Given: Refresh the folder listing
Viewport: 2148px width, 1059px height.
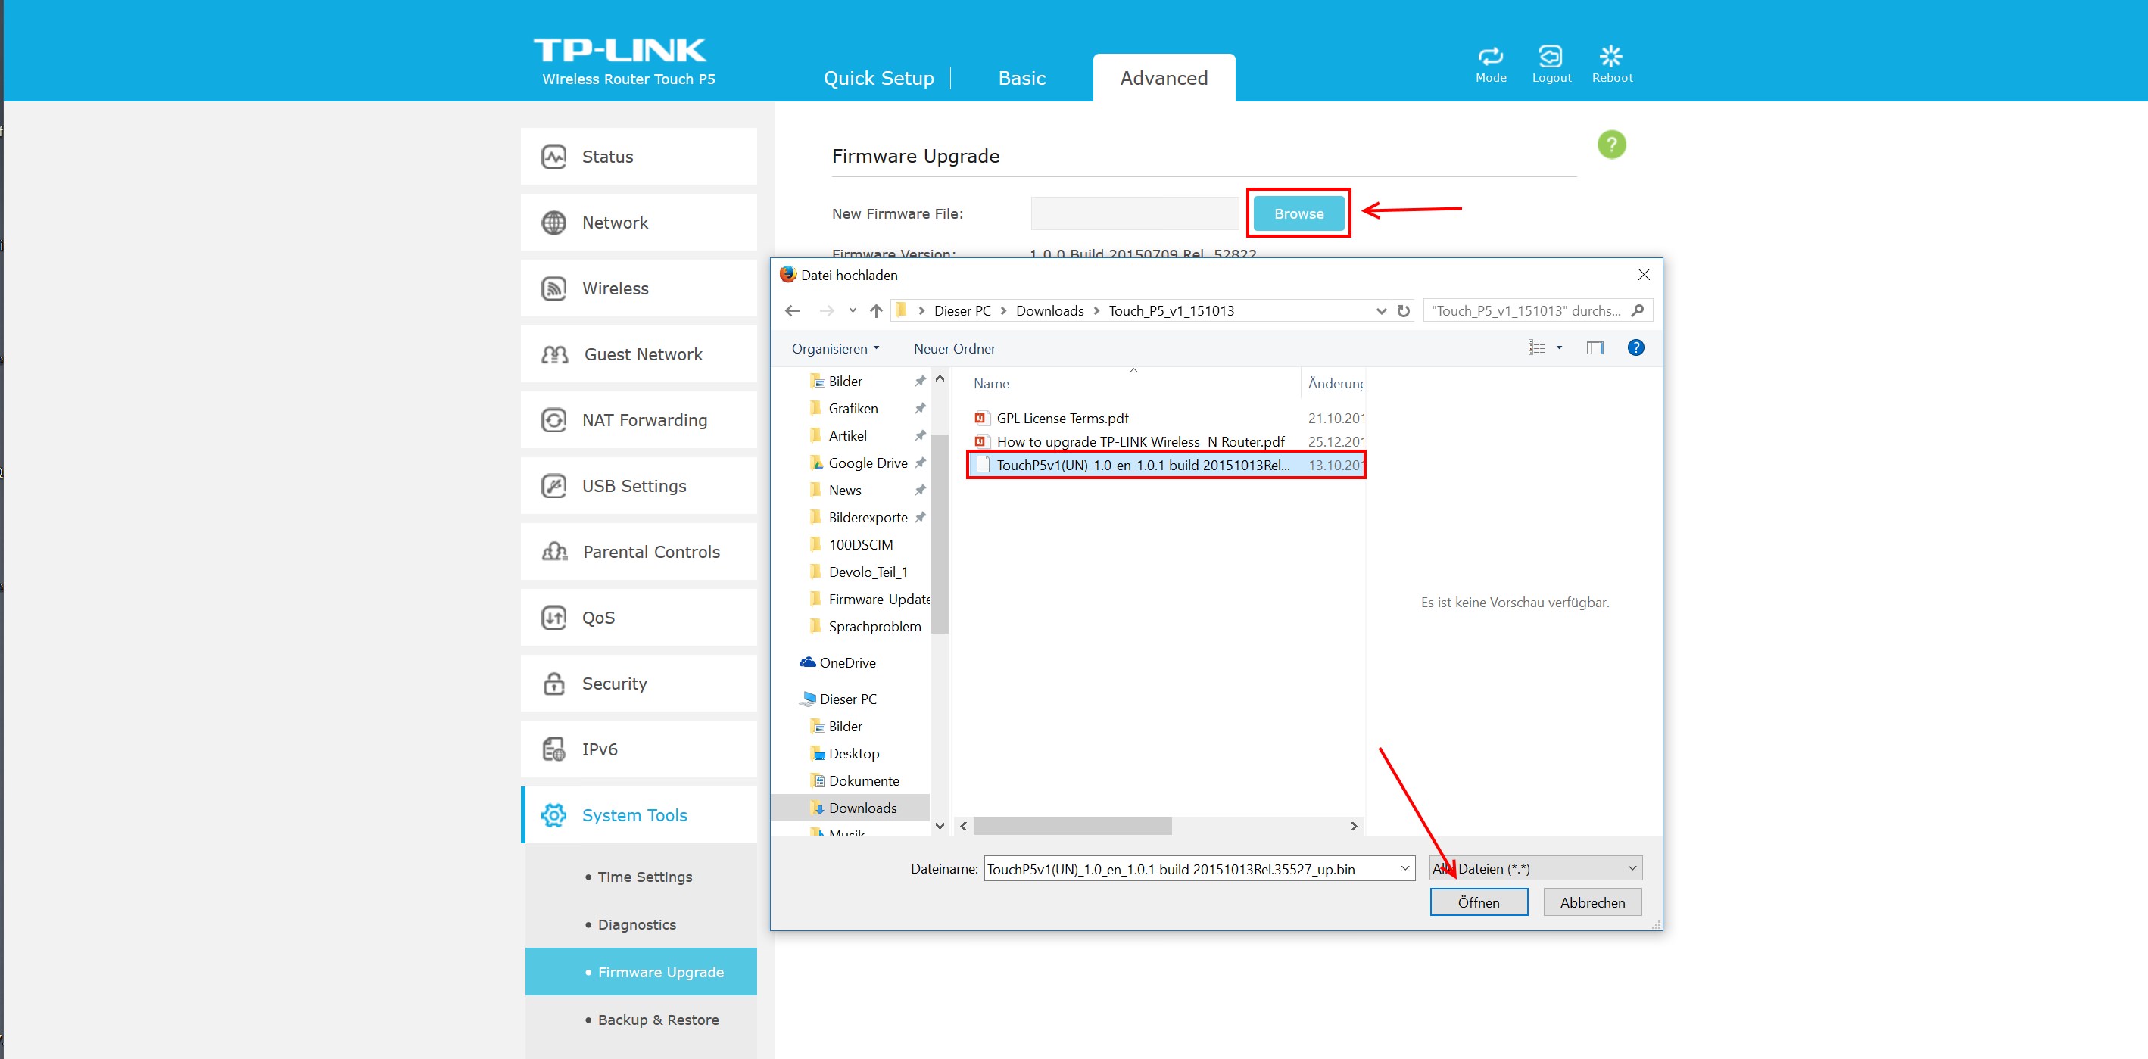Looking at the screenshot, I should (x=1404, y=311).
